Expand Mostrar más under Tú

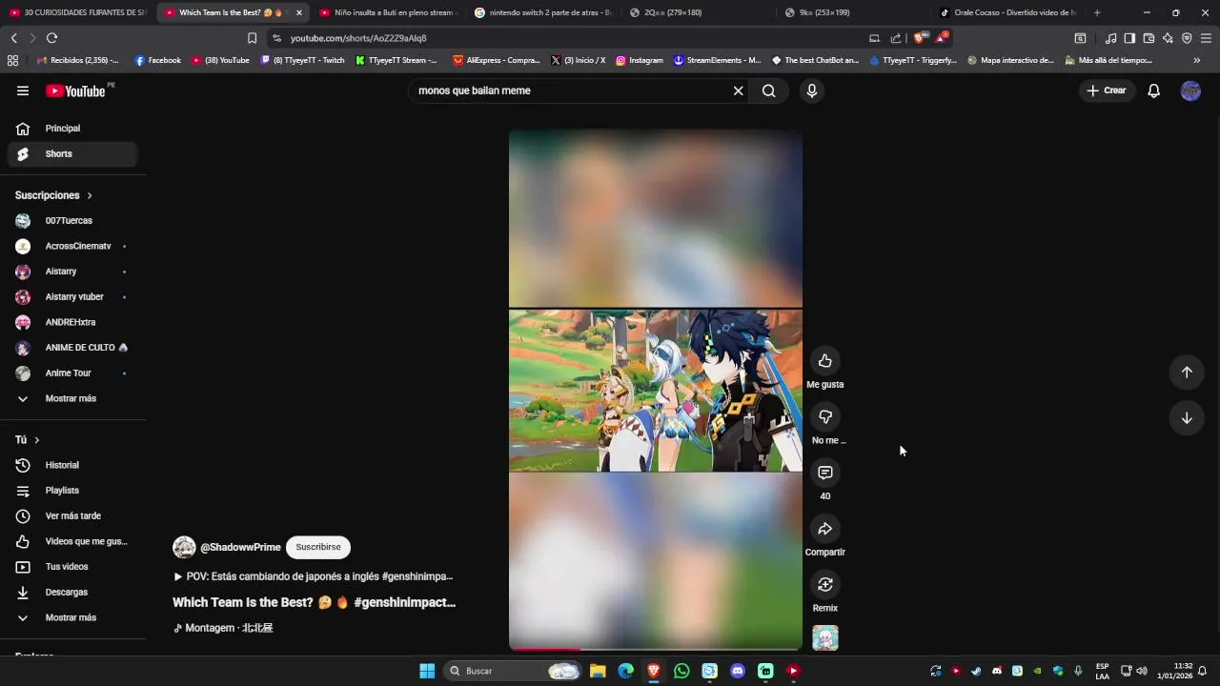pyautogui.click(x=72, y=617)
